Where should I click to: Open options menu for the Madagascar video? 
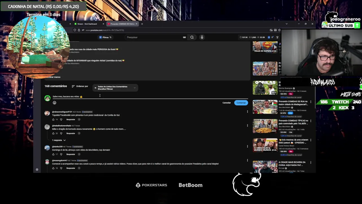pyautogui.click(x=311, y=102)
